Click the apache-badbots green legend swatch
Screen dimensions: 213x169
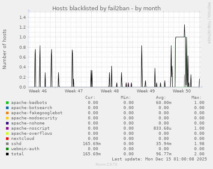click(x=7, y=103)
